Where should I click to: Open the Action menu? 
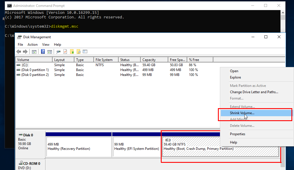32,45
